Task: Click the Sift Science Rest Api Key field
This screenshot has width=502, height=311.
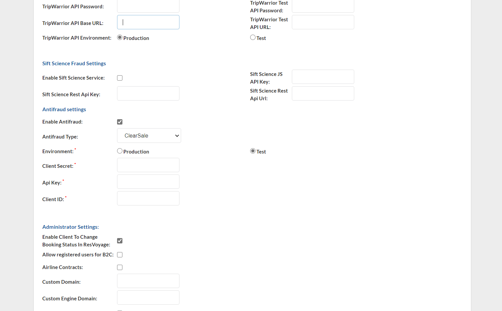Action: 148,94
